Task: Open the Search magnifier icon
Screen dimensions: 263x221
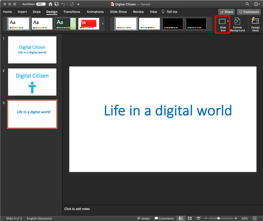Action: (x=247, y=4)
